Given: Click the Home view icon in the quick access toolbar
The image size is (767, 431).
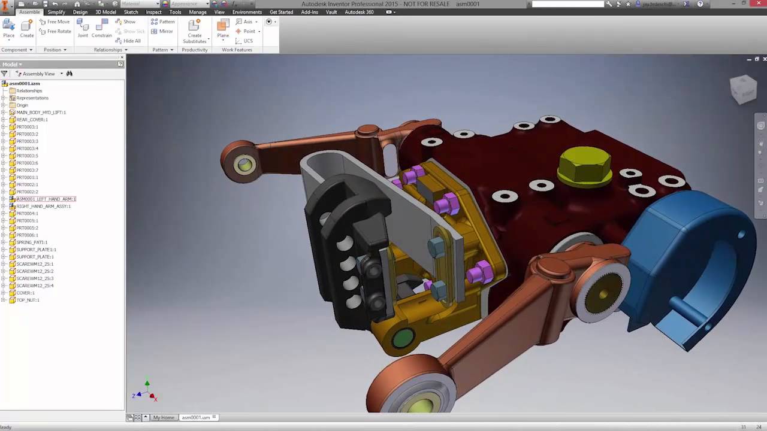Looking at the screenshot, I should click(77, 4).
